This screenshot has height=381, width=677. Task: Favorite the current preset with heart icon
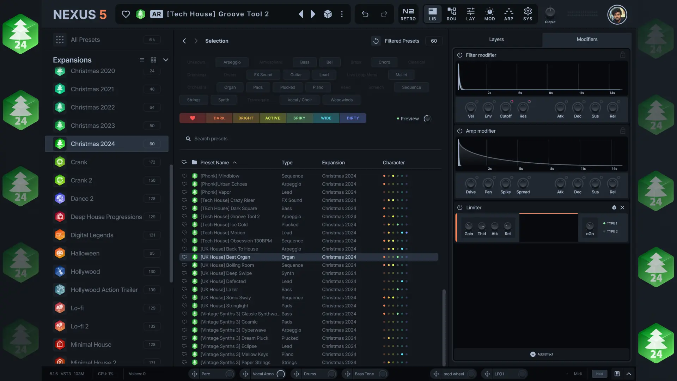click(x=126, y=14)
